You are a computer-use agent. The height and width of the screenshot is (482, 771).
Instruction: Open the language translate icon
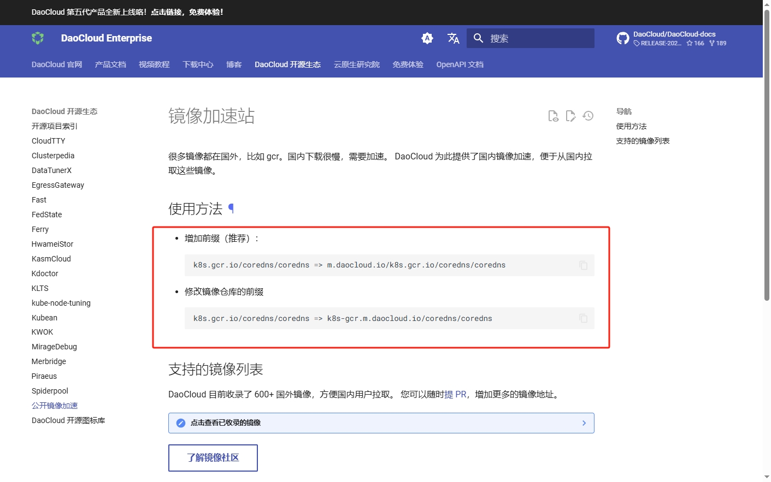(454, 38)
